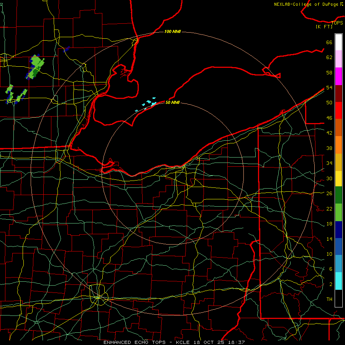Click the "66" scale label
This screenshot has width=345, height=345.
329,42
